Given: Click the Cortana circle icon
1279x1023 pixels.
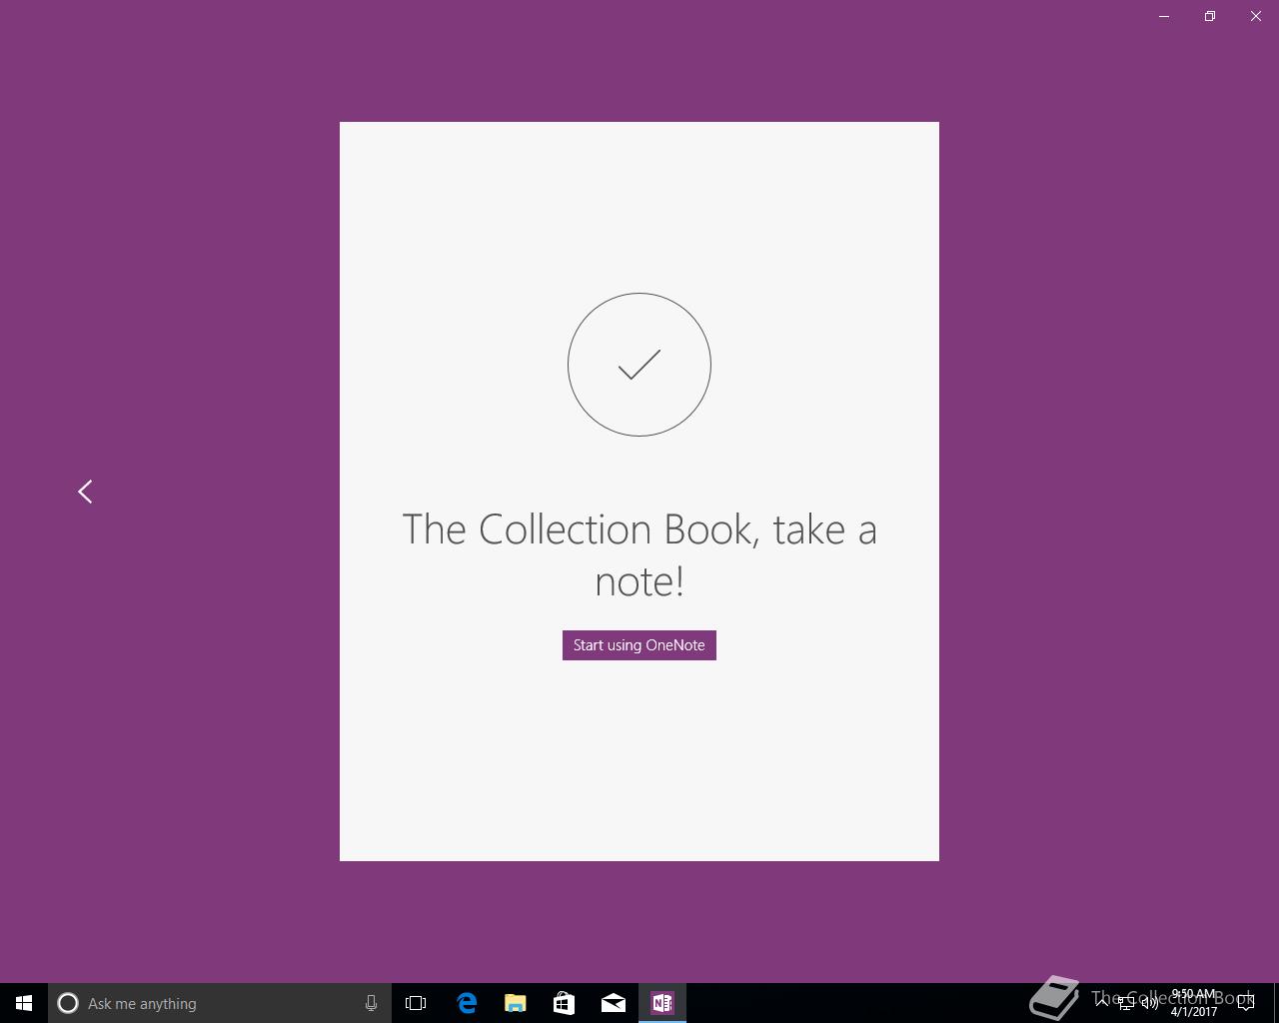Looking at the screenshot, I should pyautogui.click(x=68, y=1003).
